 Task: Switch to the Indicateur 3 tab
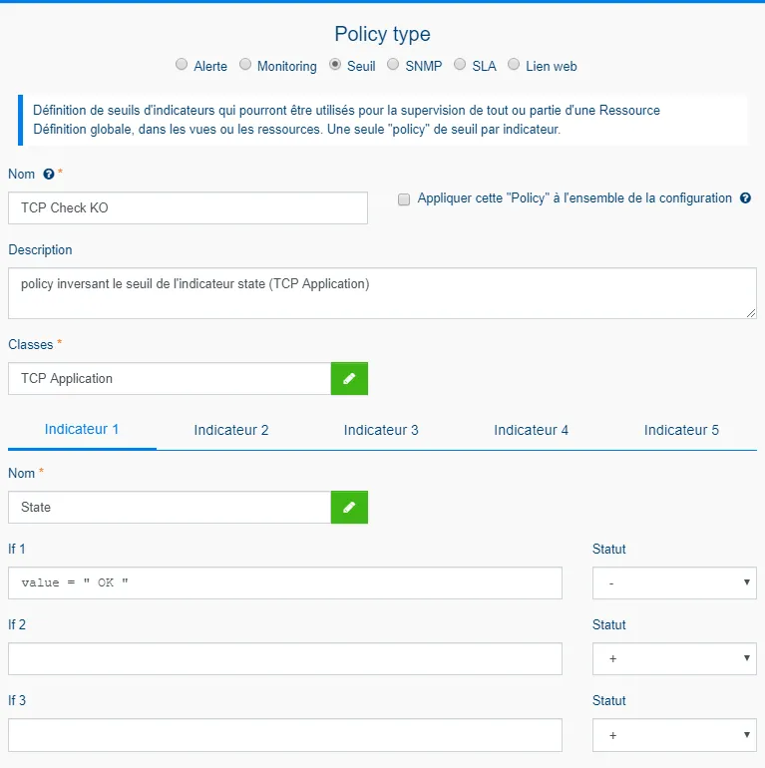(x=381, y=430)
